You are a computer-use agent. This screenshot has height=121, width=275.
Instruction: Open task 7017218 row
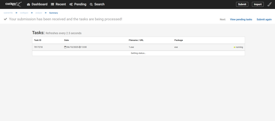click(x=38, y=47)
